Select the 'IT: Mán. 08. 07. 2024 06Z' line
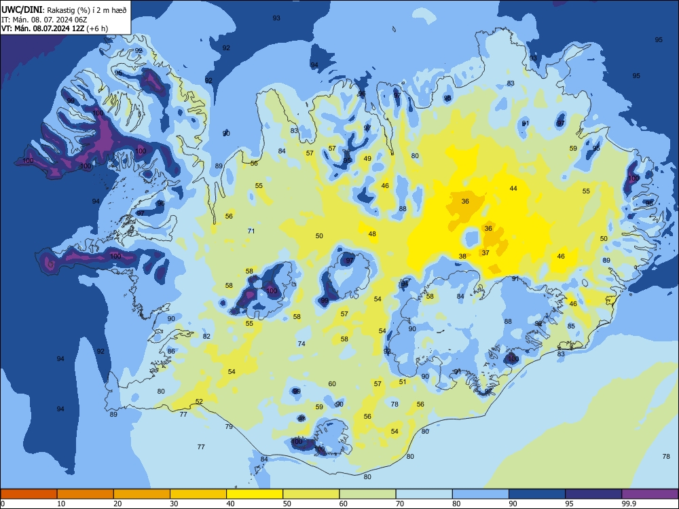This screenshot has height=509, width=679. pyautogui.click(x=44, y=20)
